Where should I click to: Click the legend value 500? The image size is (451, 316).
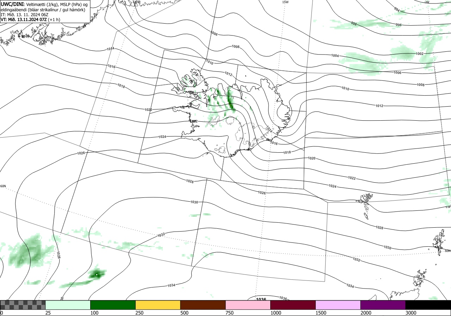click(185, 313)
